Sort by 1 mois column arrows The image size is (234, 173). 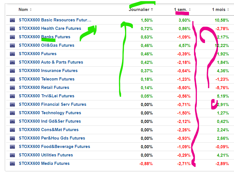228,10
